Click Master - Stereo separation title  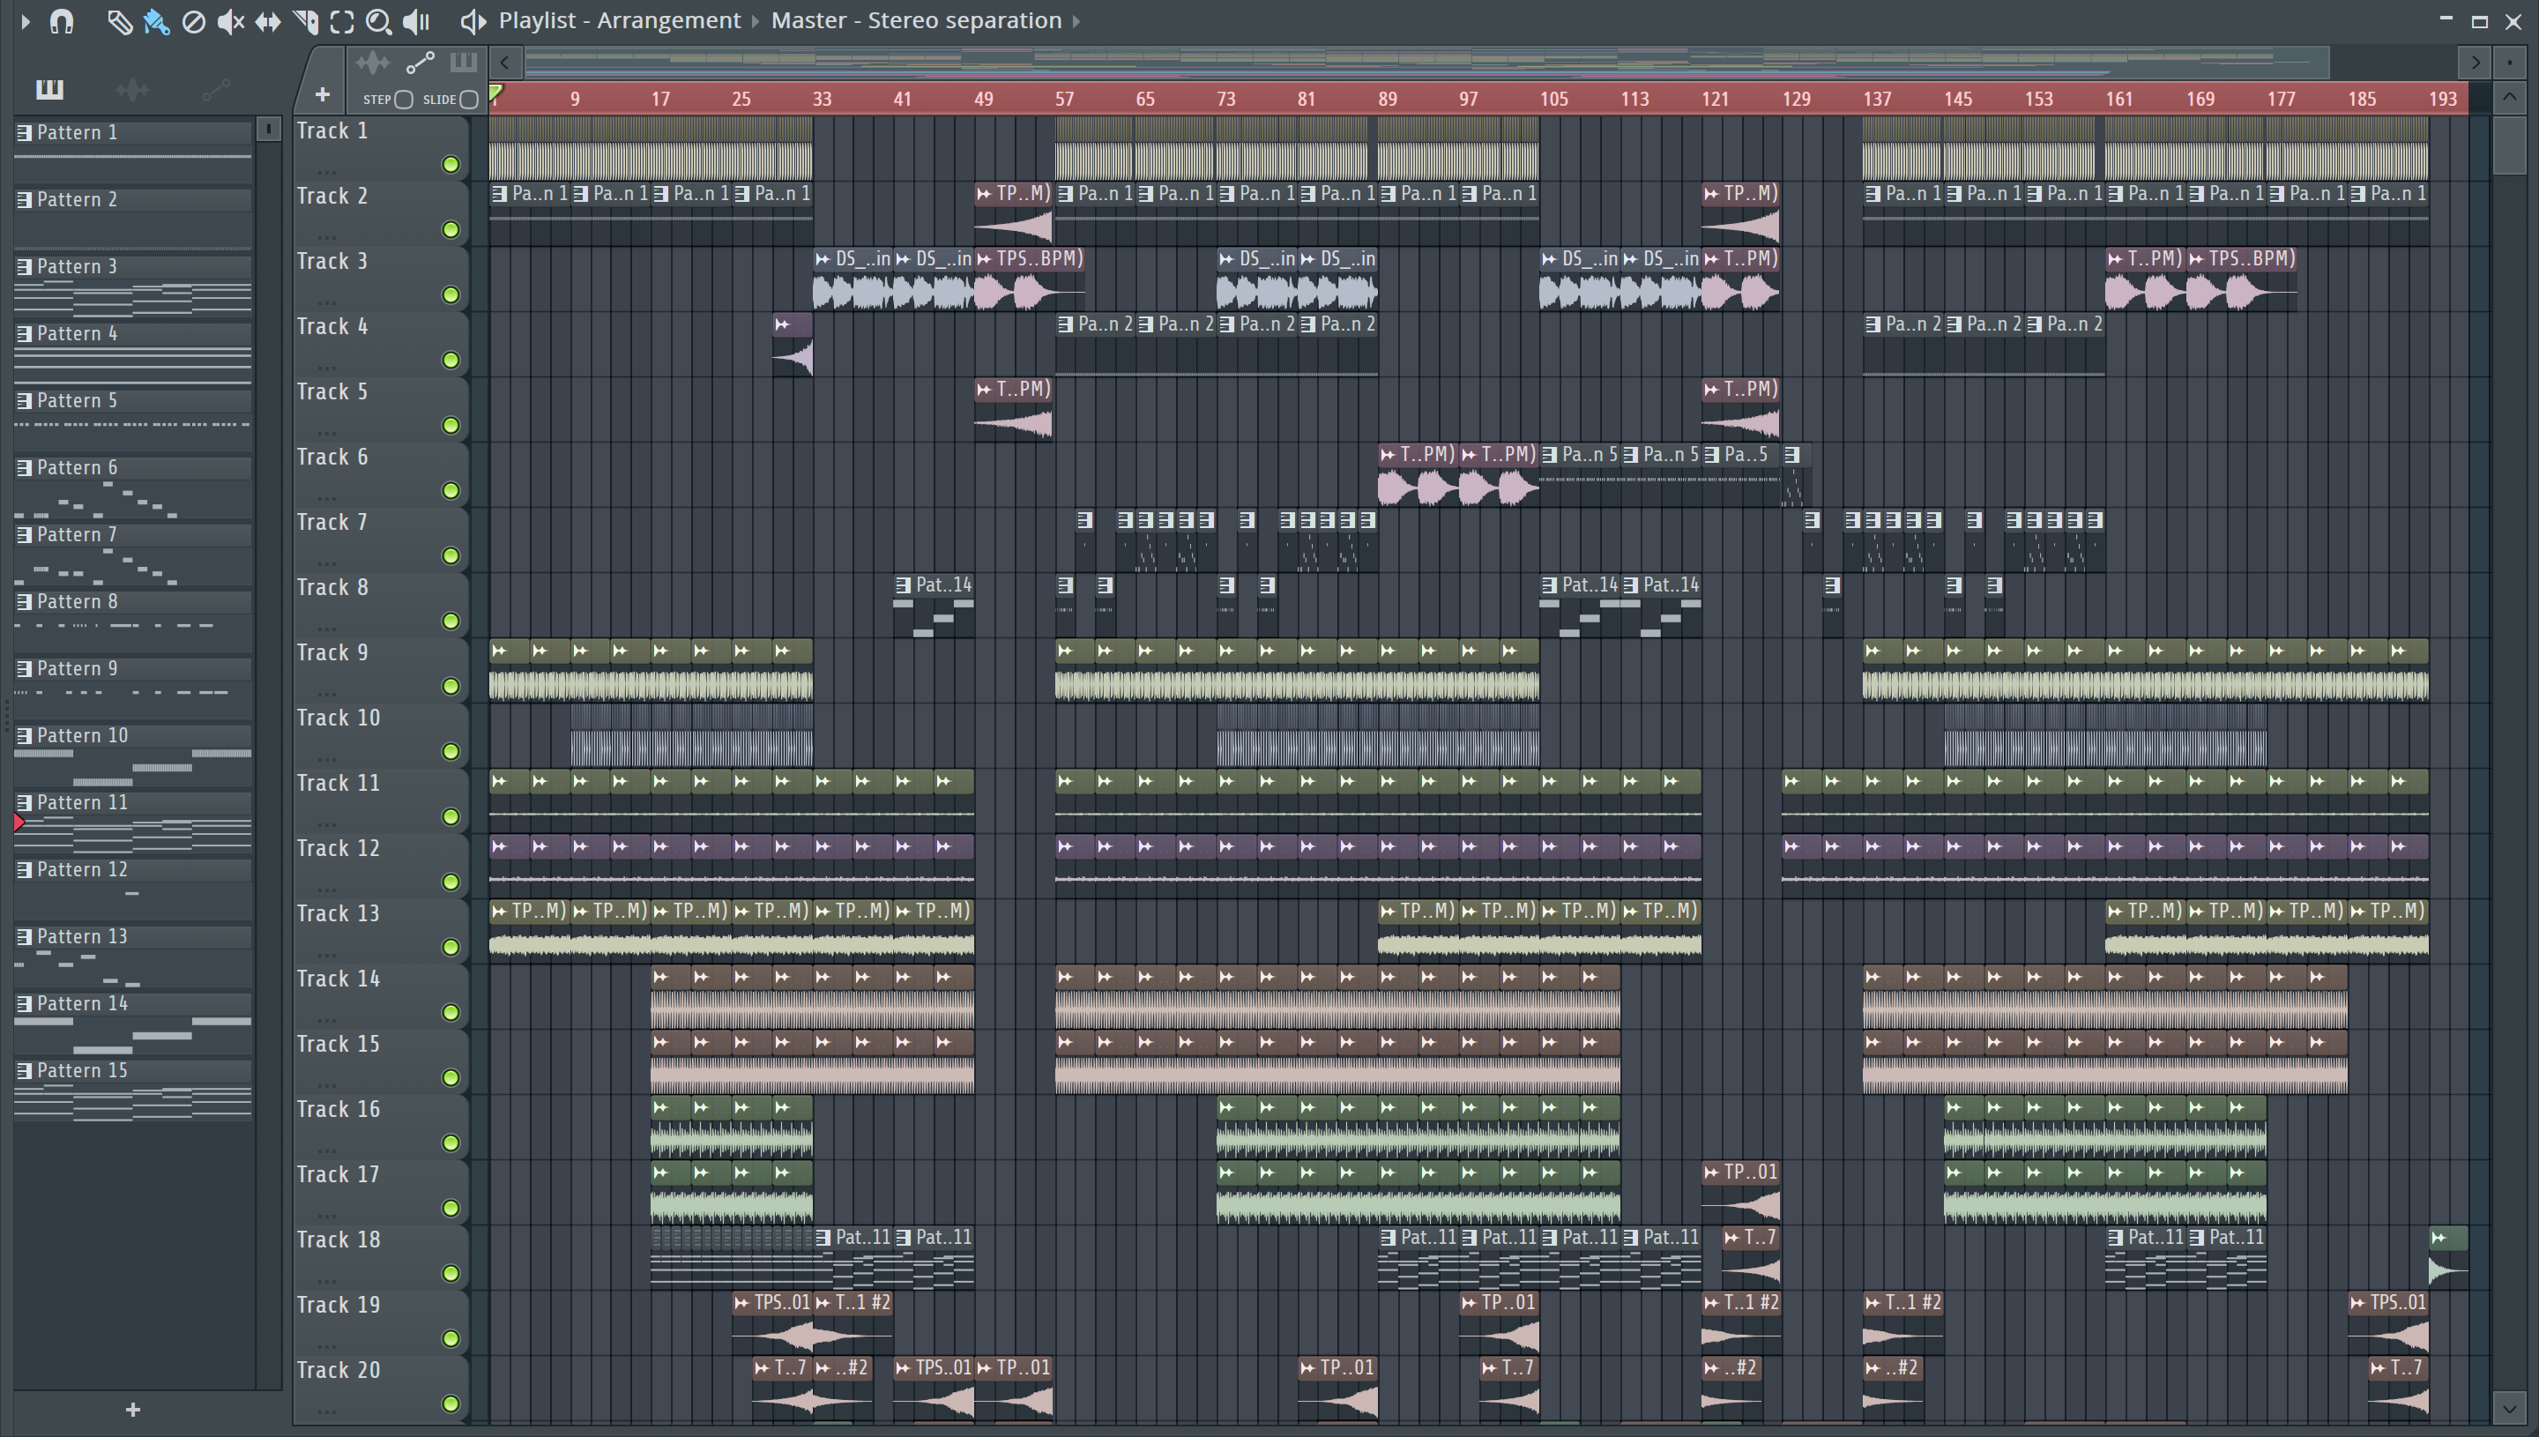click(916, 21)
